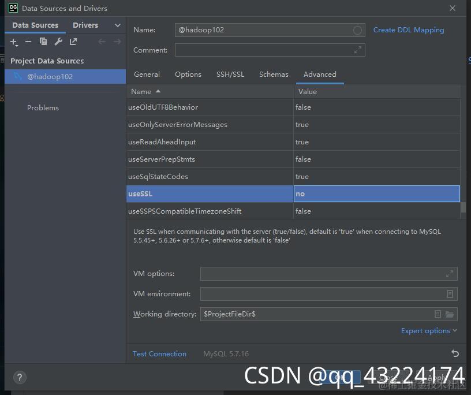Expand the Comment field editor
This screenshot has height=395, width=471.
[x=357, y=50]
